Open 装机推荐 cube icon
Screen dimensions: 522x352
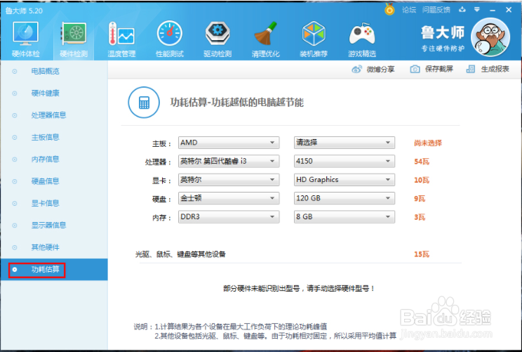point(314,33)
